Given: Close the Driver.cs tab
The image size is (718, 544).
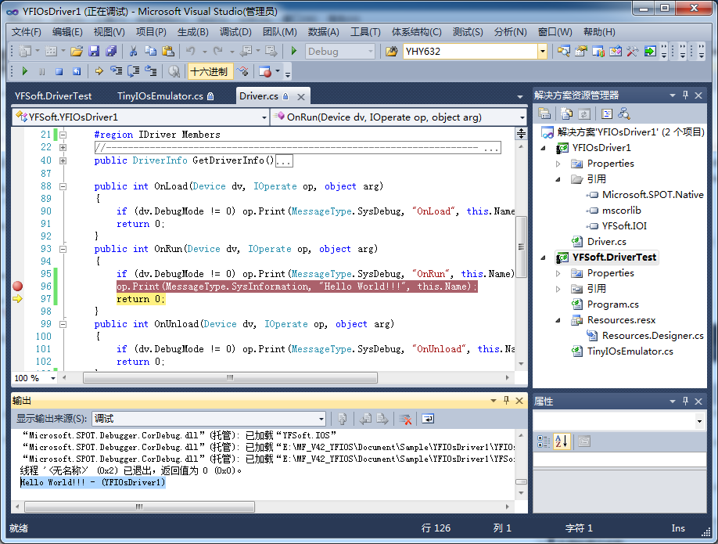Looking at the screenshot, I should (301, 97).
